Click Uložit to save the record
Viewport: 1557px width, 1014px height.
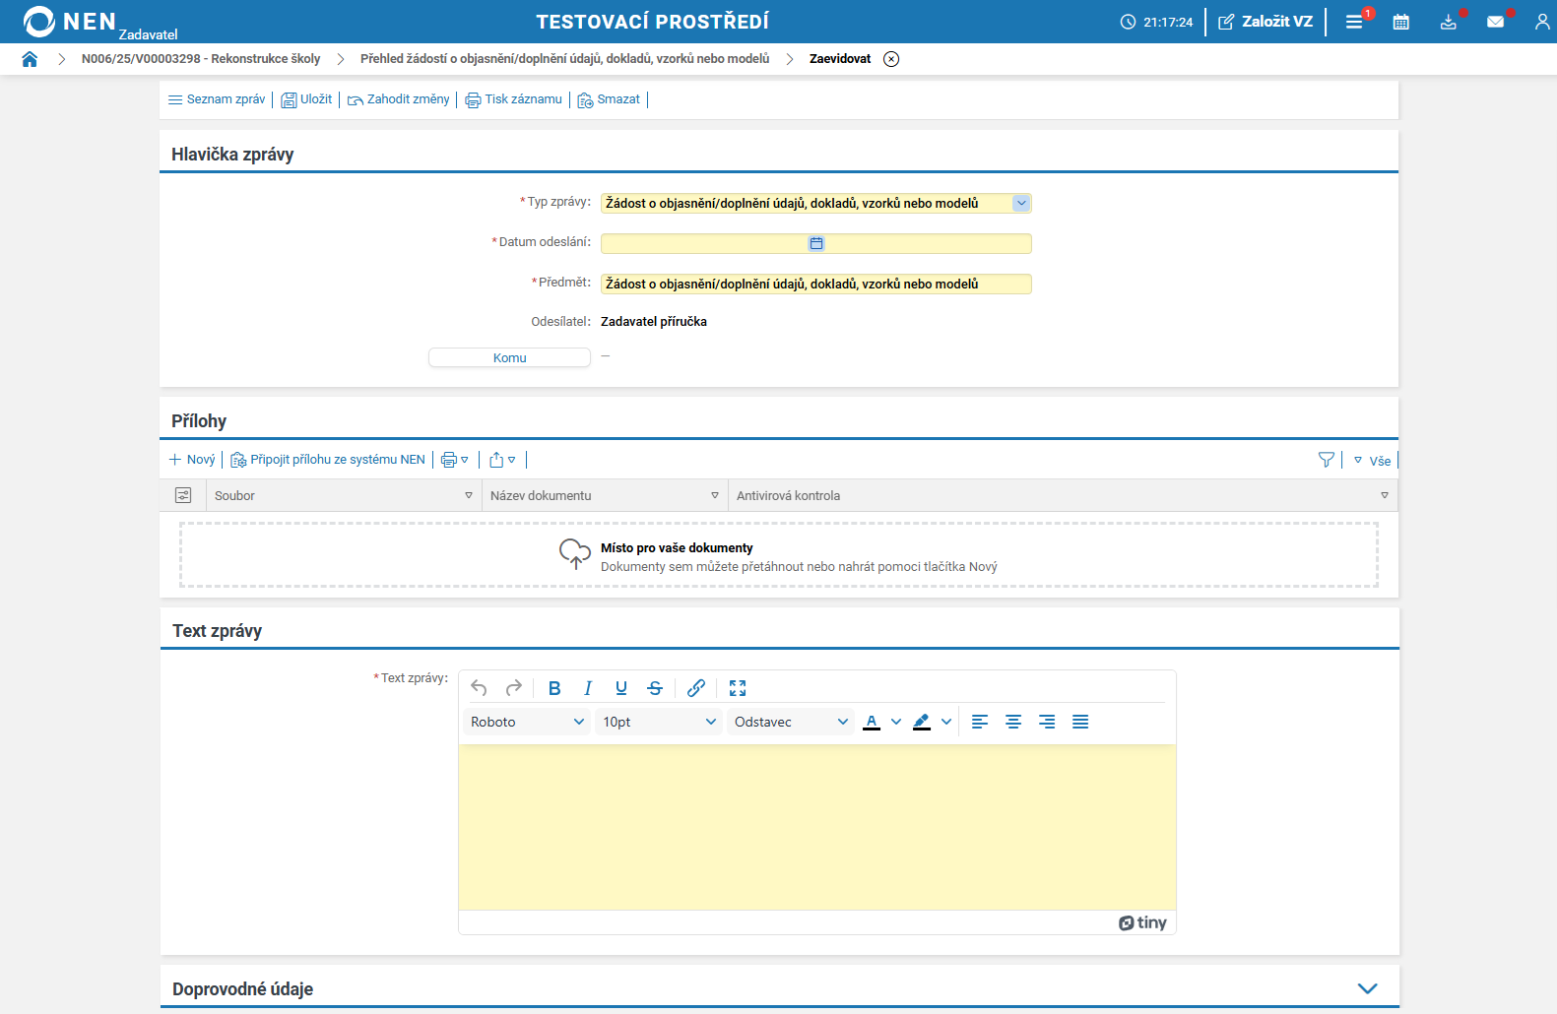(x=307, y=99)
